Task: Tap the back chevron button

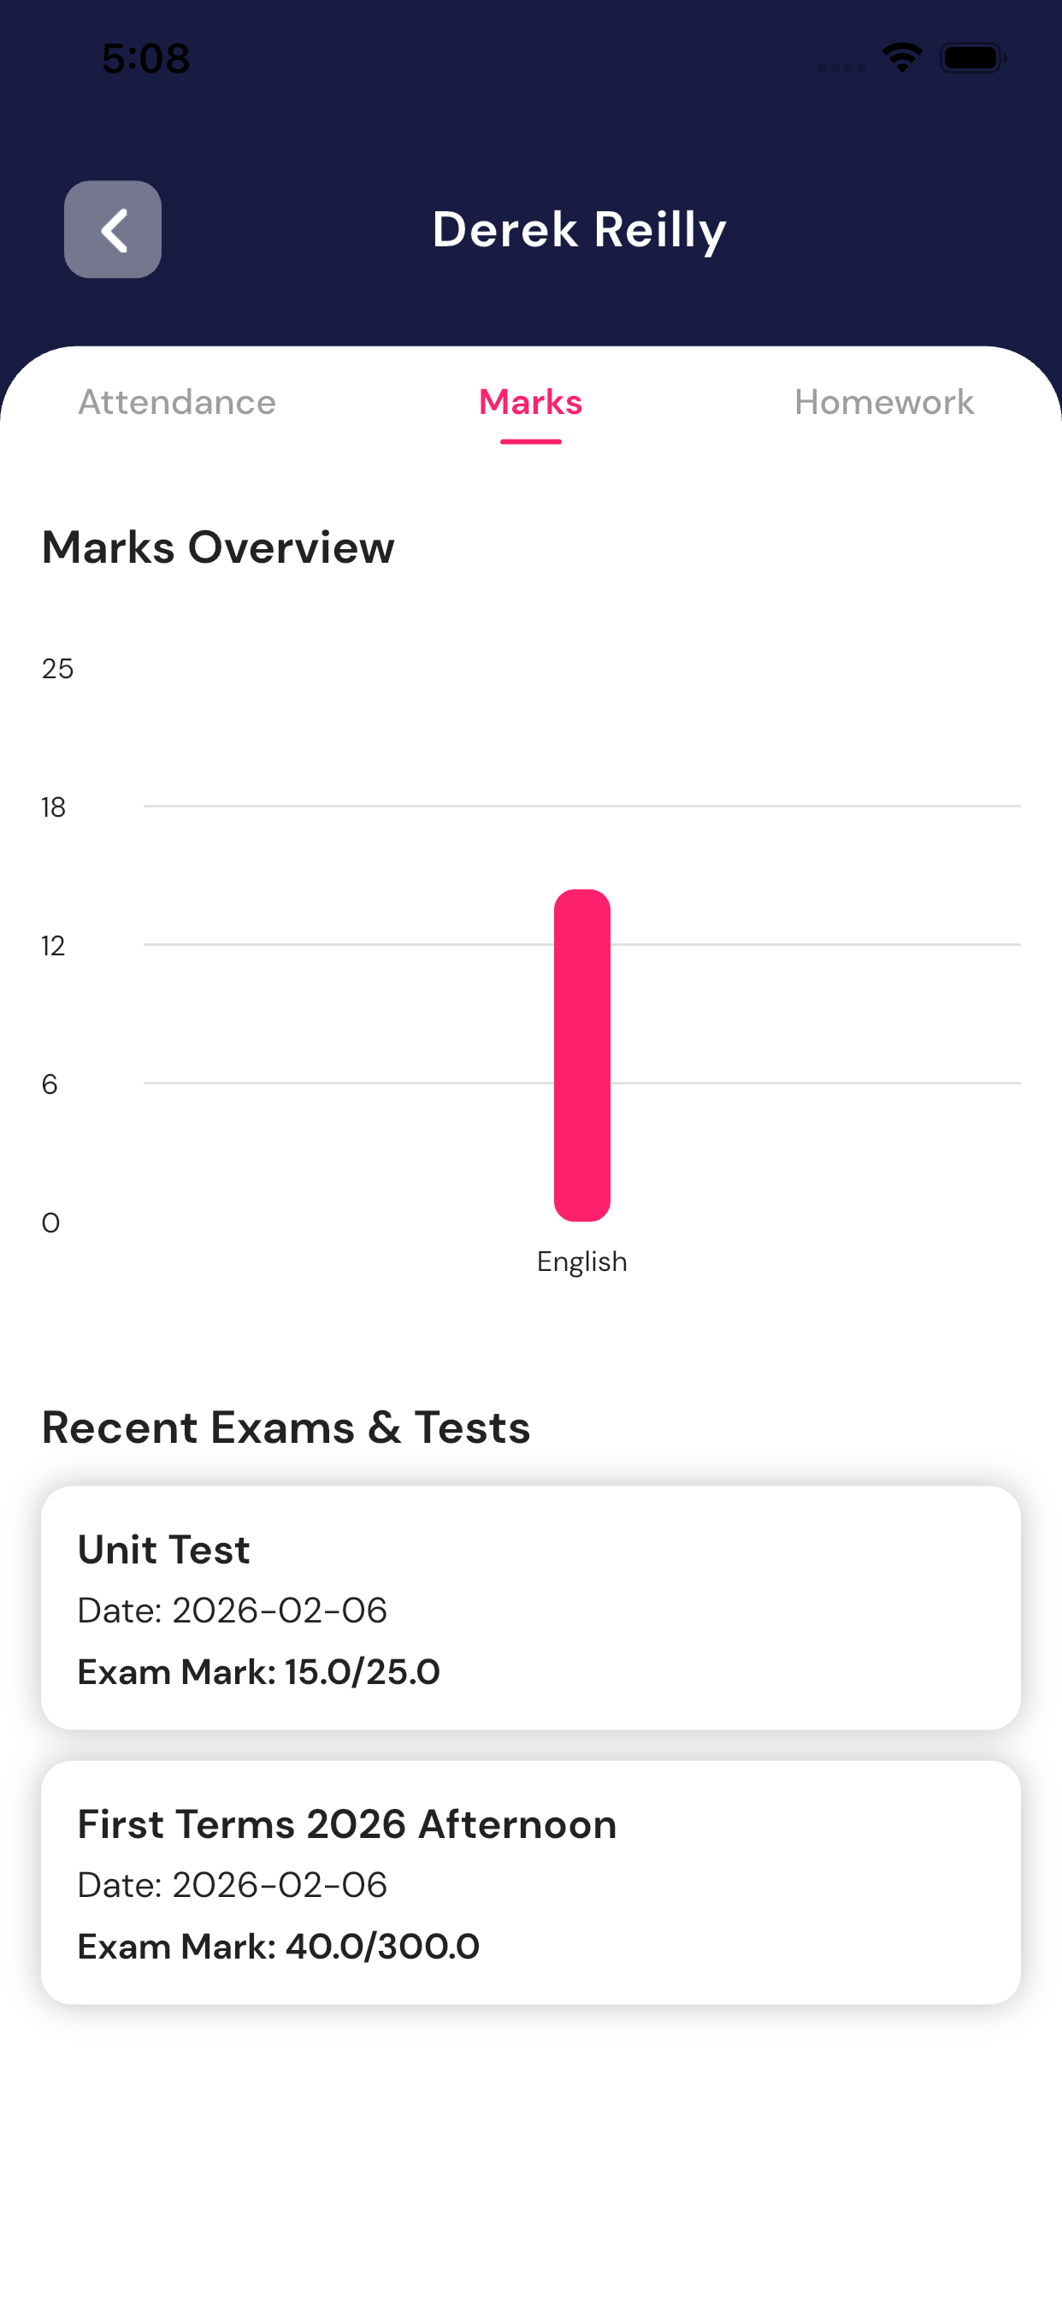Action: click(113, 229)
